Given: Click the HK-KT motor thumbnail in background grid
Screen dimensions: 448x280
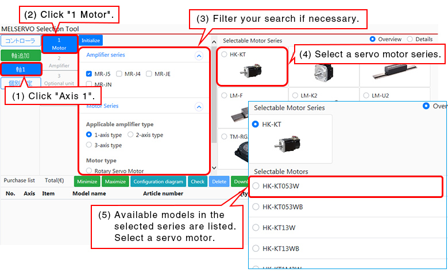Looking at the screenshot, I should click(251, 71).
